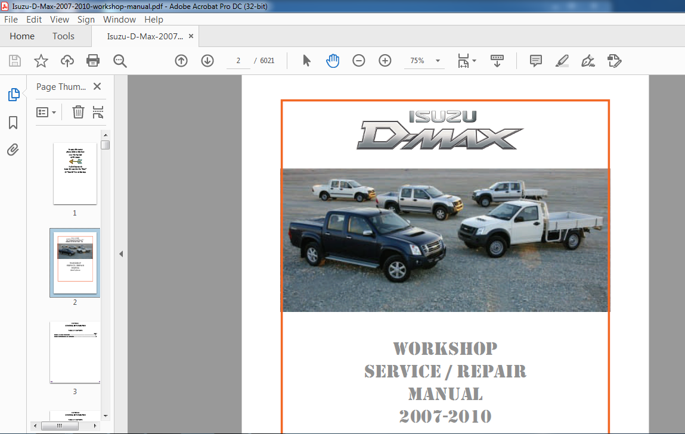Click the page 1 number label
Viewport: 685px width, 434px height.
(75, 213)
